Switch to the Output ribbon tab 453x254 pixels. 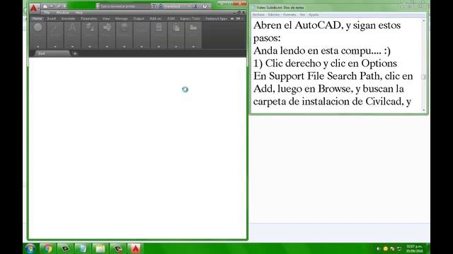pos(139,18)
